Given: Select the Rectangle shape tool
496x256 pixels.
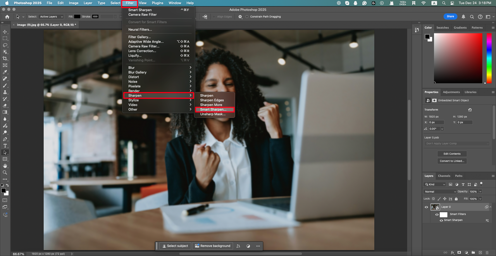Looking at the screenshot, I should (5, 159).
